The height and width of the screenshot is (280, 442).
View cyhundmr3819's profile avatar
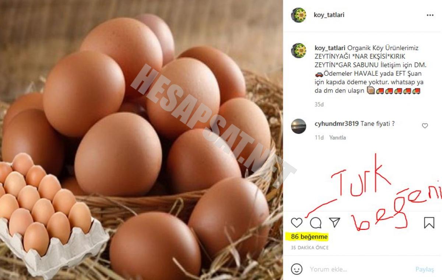(x=298, y=126)
